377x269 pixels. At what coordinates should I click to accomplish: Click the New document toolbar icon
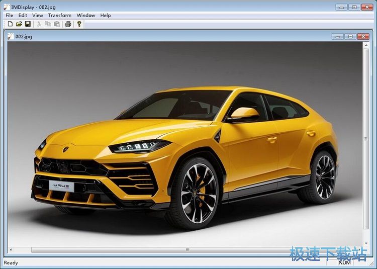[x=10, y=24]
